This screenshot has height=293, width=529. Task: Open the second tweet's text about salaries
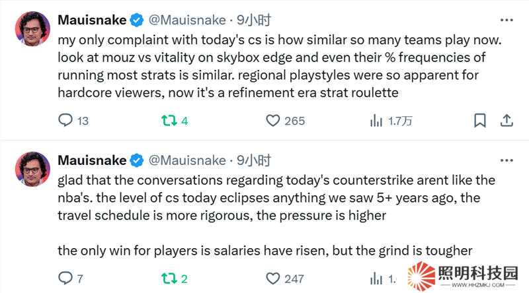coord(264,250)
